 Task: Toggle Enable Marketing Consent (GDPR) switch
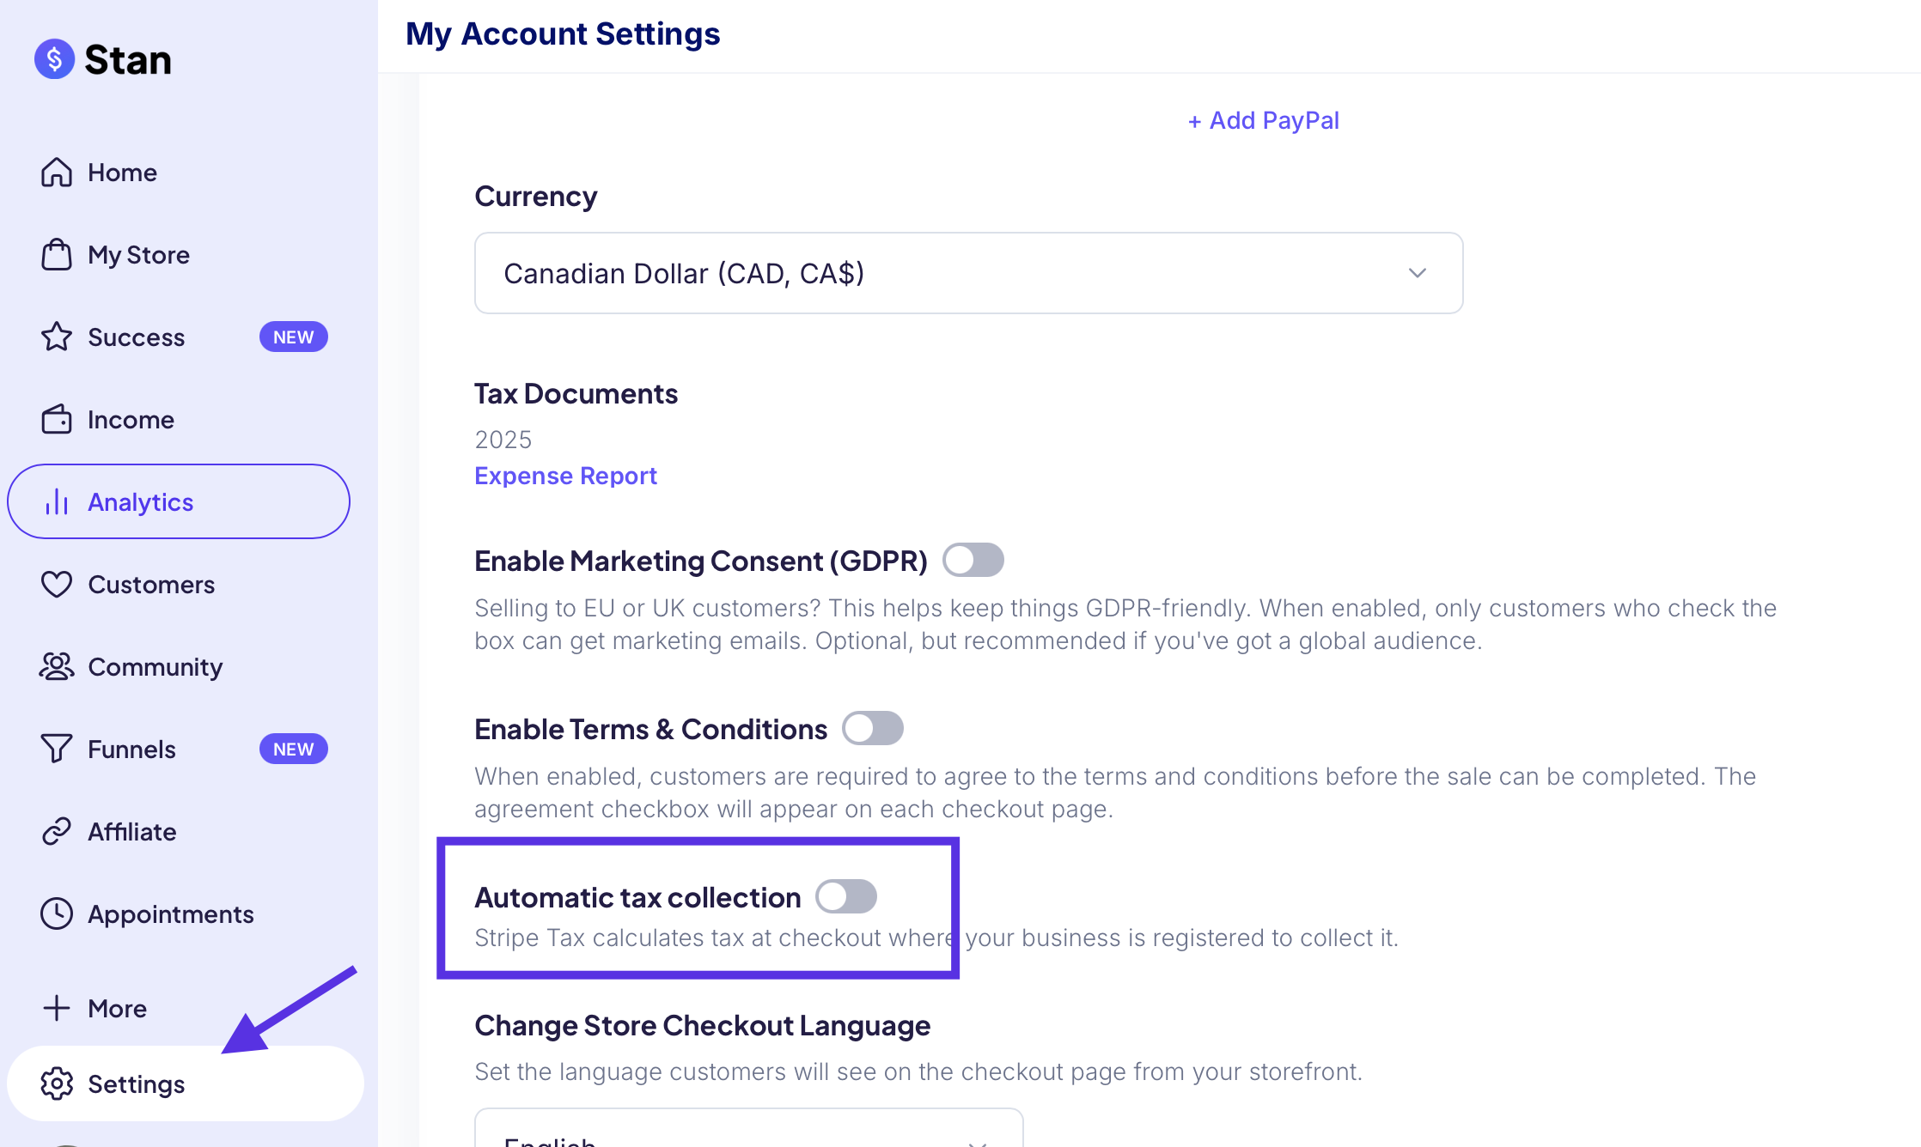pyautogui.click(x=973, y=560)
